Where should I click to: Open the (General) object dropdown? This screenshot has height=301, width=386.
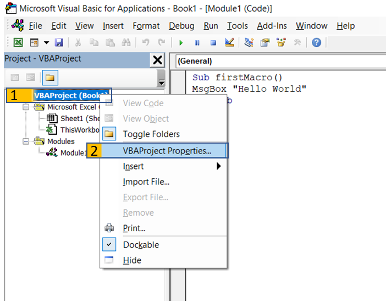(280, 61)
